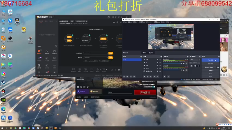Add a new source in the OBS sources panel
The image size is (232, 130).
pyautogui.click(x=144, y=77)
